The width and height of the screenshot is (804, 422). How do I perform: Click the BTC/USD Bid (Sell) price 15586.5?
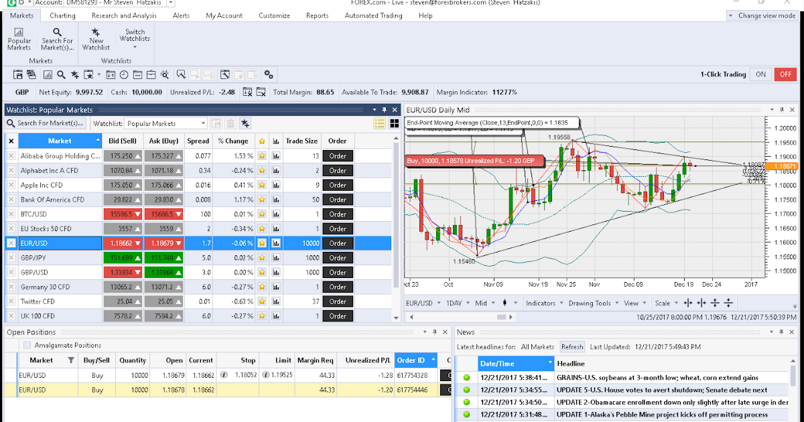click(122, 214)
